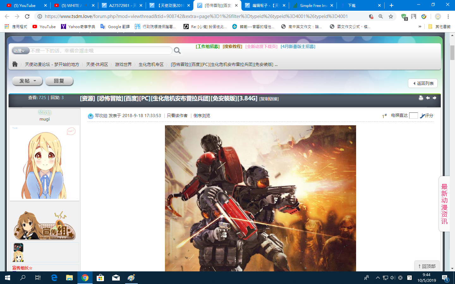The width and height of the screenshot is (455, 284).
Task: Open Microsoft Store from taskbar
Action: 100,278
